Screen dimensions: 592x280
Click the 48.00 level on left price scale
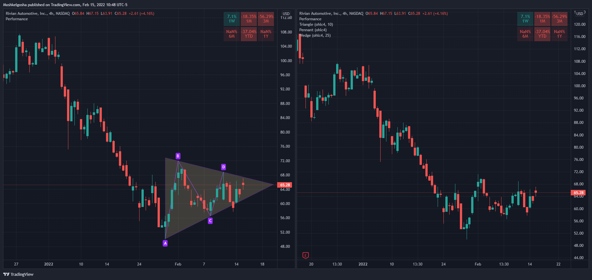(285, 246)
